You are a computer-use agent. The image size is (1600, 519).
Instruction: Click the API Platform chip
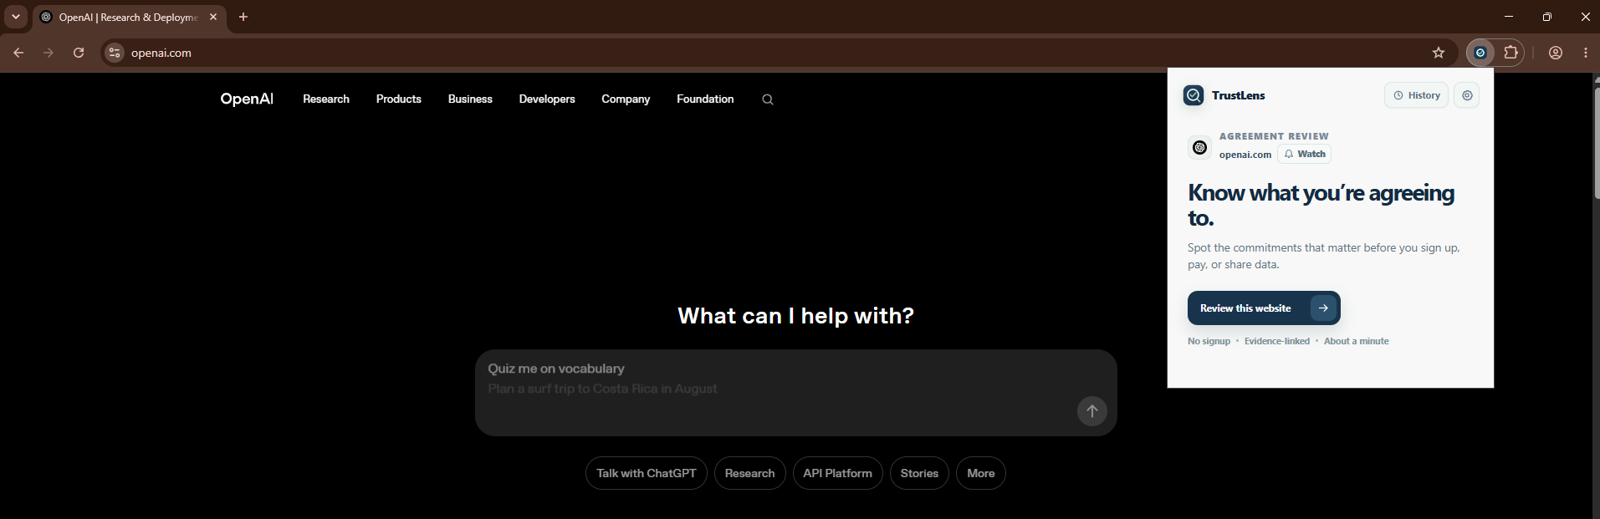837,473
